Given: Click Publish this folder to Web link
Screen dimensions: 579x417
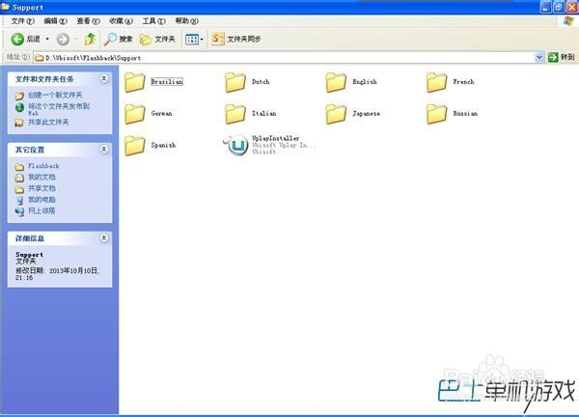Looking at the screenshot, I should 59,109.
